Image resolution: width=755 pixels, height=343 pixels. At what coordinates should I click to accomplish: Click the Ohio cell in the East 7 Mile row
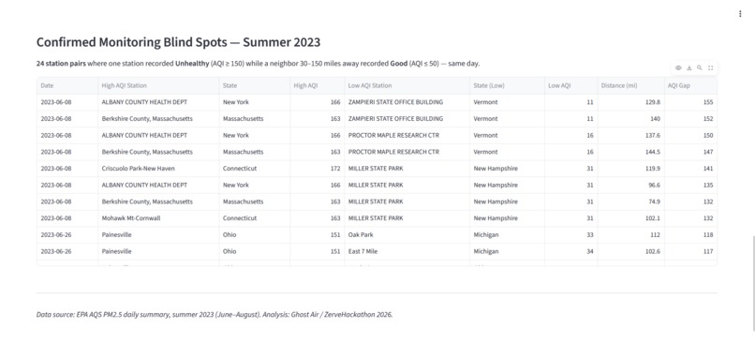coord(254,251)
